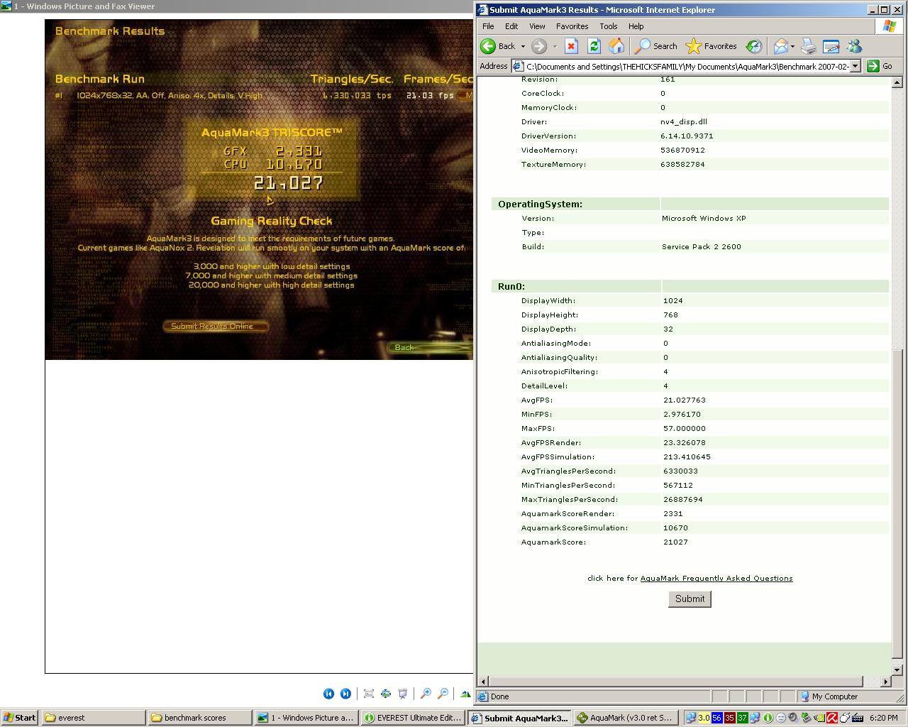Click the Mail envelope icon
This screenshot has height=727, width=908.
point(780,46)
